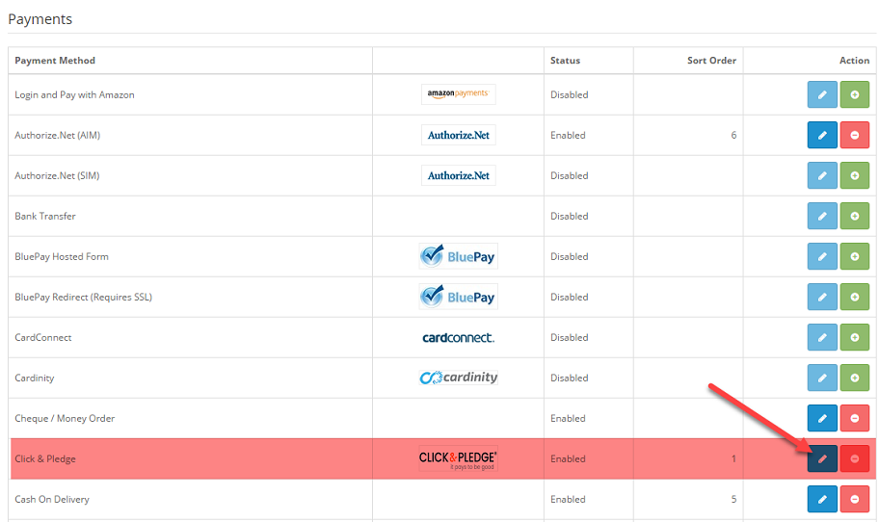Click sort order 6 for Authorize.Net (AIM)
The height and width of the screenshot is (522, 879).
733,135
